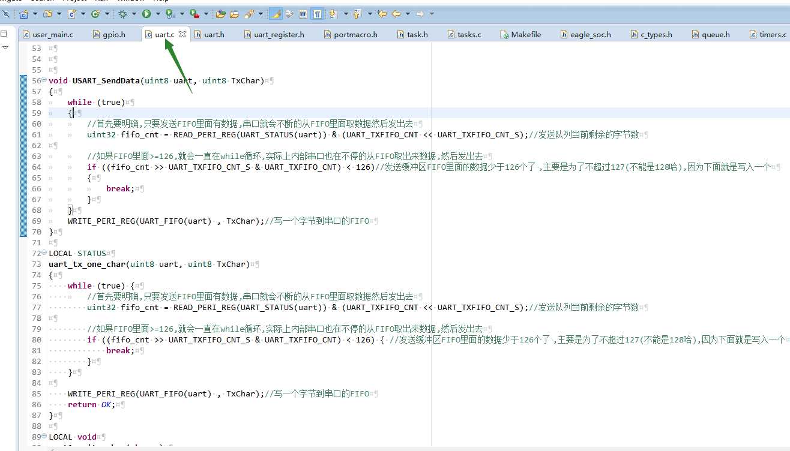Switch to queue.h tab
790x451 pixels.
click(710, 35)
